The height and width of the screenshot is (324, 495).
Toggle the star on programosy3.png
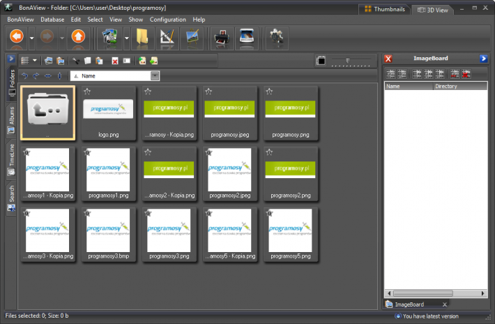point(148,214)
